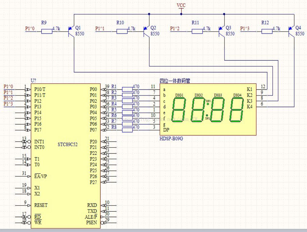
Task: Click the 4.7k value next to R9
Action: (56, 29)
